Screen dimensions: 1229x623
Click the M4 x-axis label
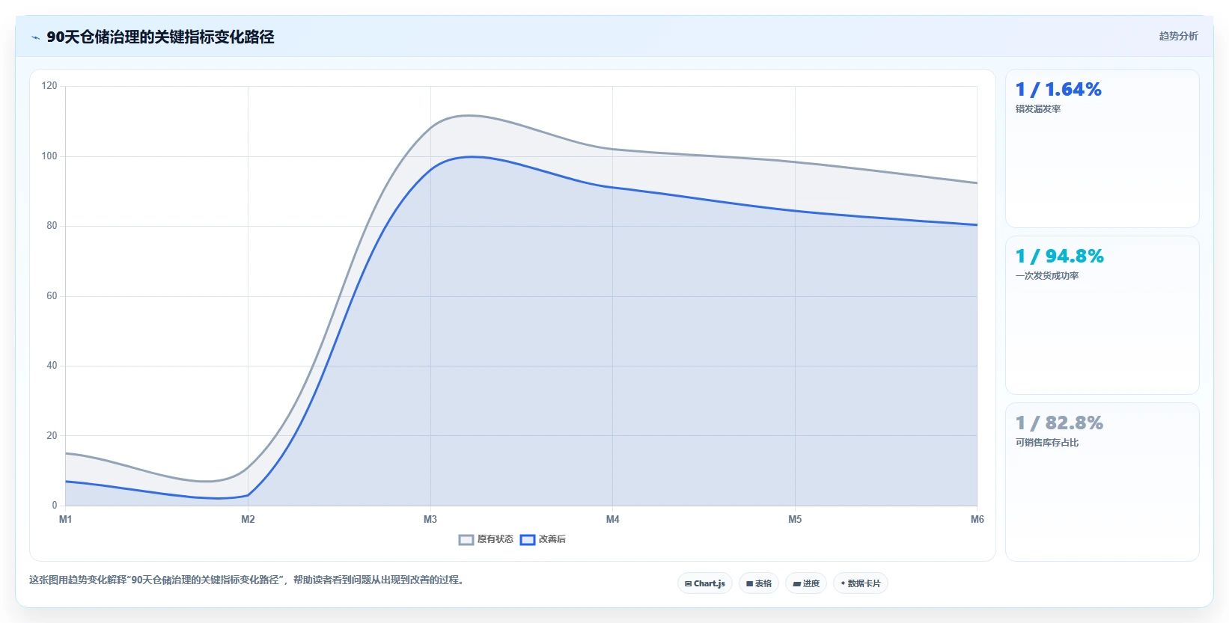tap(613, 519)
